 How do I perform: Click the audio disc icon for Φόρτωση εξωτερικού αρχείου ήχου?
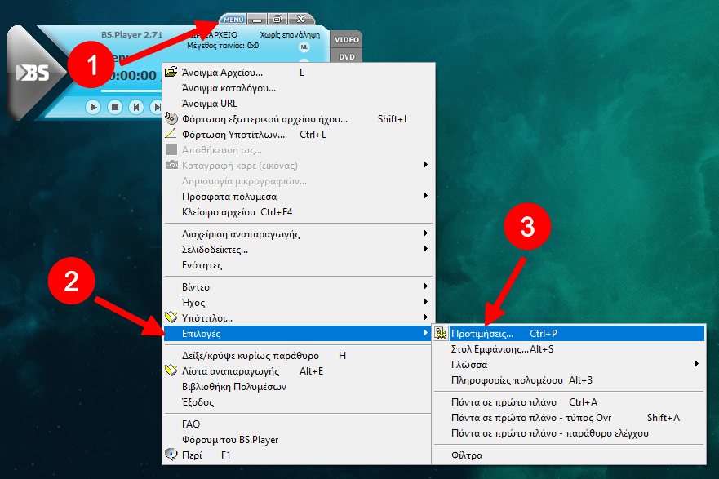click(x=171, y=119)
